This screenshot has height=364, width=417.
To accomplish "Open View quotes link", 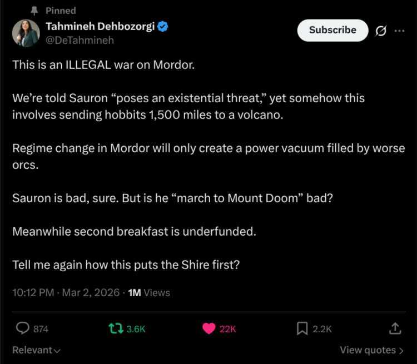I will [x=371, y=350].
